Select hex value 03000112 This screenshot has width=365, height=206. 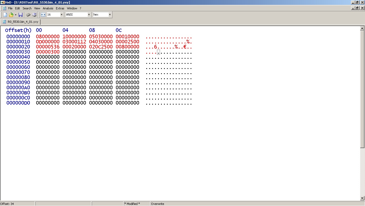pos(74,42)
